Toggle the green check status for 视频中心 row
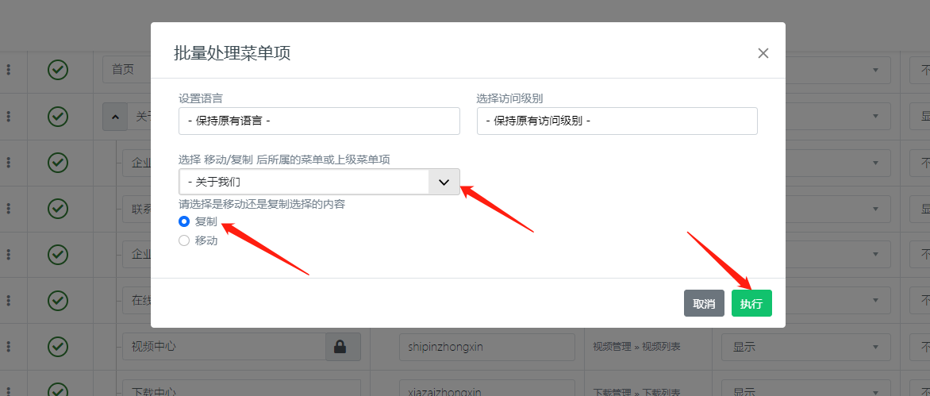 (57, 346)
